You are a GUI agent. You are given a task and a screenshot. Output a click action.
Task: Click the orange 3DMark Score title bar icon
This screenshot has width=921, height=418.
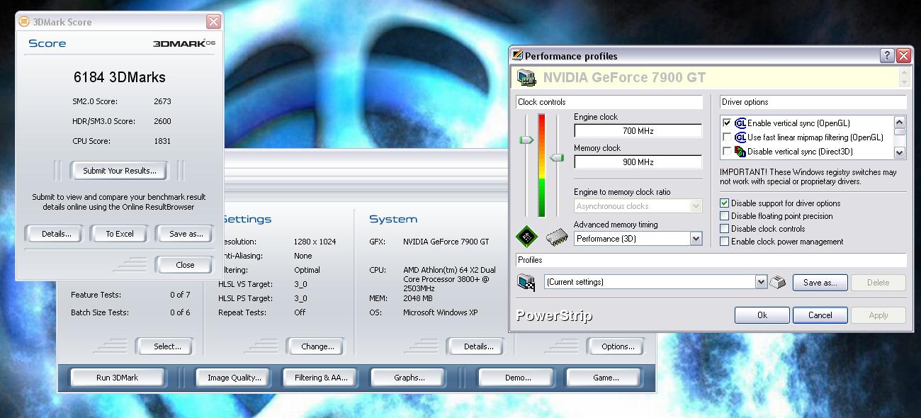click(24, 22)
